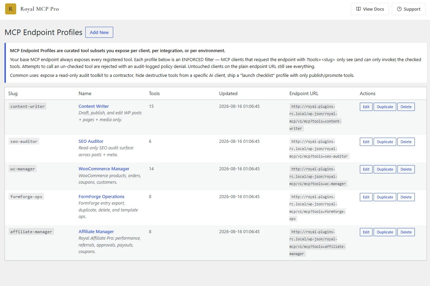Click tool count 8 for FormForge Operations
This screenshot has height=286, width=430.
tap(150, 197)
